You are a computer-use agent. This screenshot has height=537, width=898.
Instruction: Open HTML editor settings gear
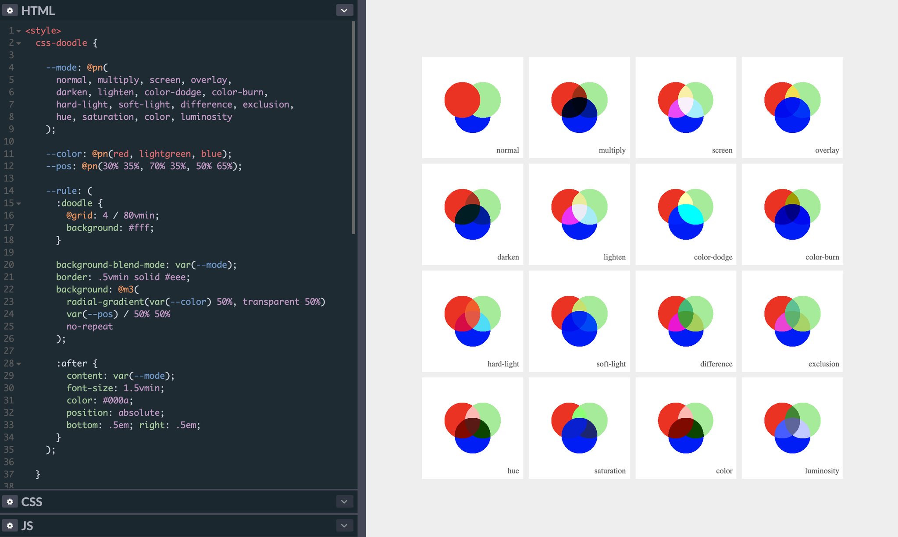10,10
